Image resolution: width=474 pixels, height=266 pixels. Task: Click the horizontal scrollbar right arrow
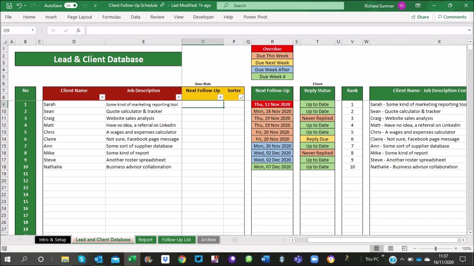pos(464,240)
